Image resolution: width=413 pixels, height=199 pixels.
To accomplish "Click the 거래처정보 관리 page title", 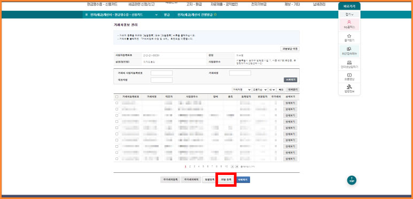I will 126,25.
